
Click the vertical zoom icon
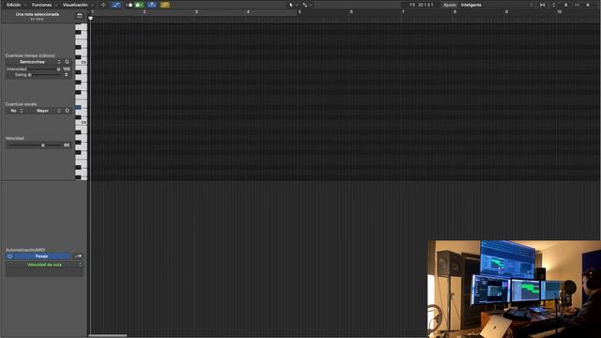(553, 5)
